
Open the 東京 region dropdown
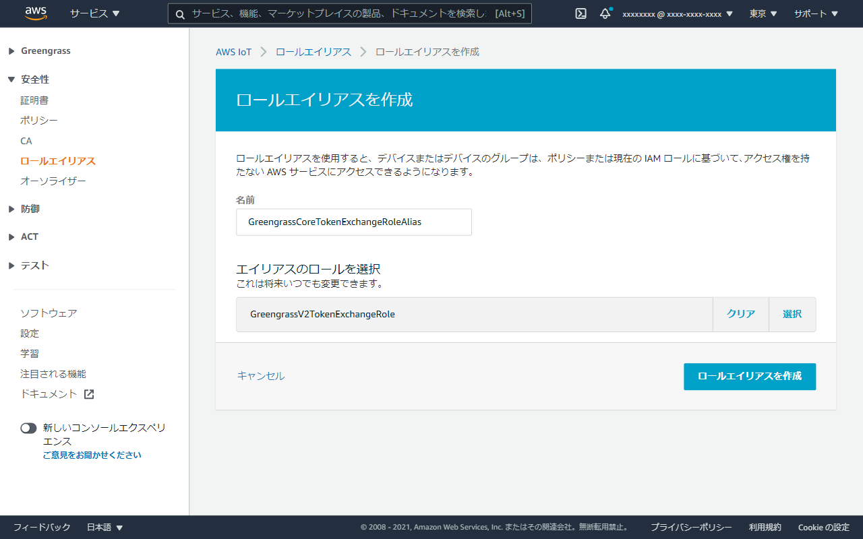tap(763, 13)
